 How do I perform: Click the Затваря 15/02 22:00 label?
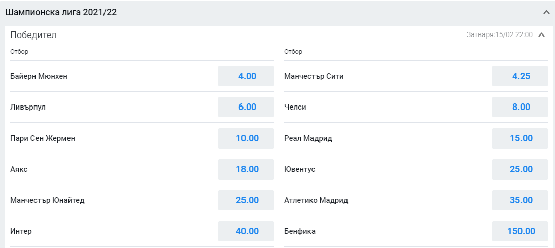pyautogui.click(x=499, y=35)
